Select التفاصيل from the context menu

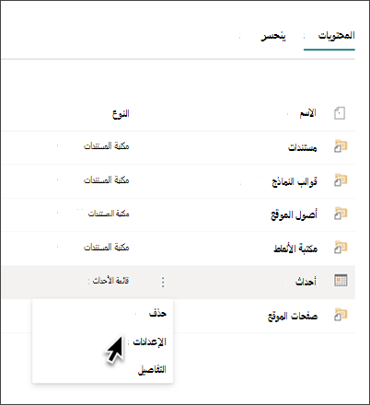tap(152, 369)
